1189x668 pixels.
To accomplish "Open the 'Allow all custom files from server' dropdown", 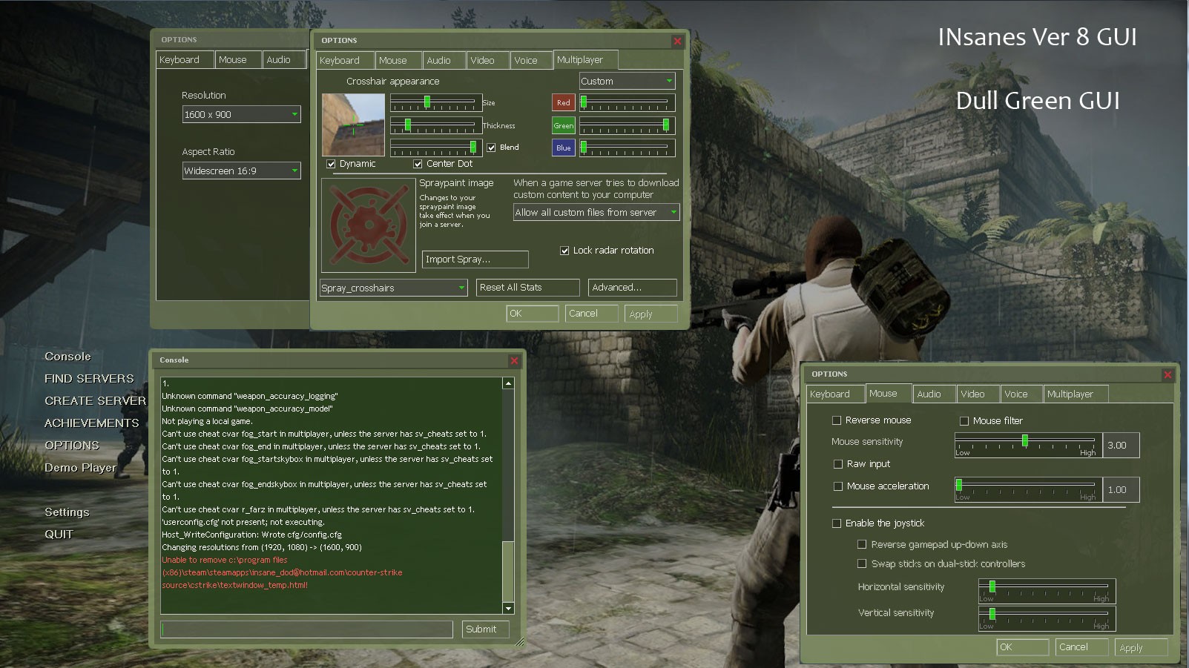I will coord(596,212).
